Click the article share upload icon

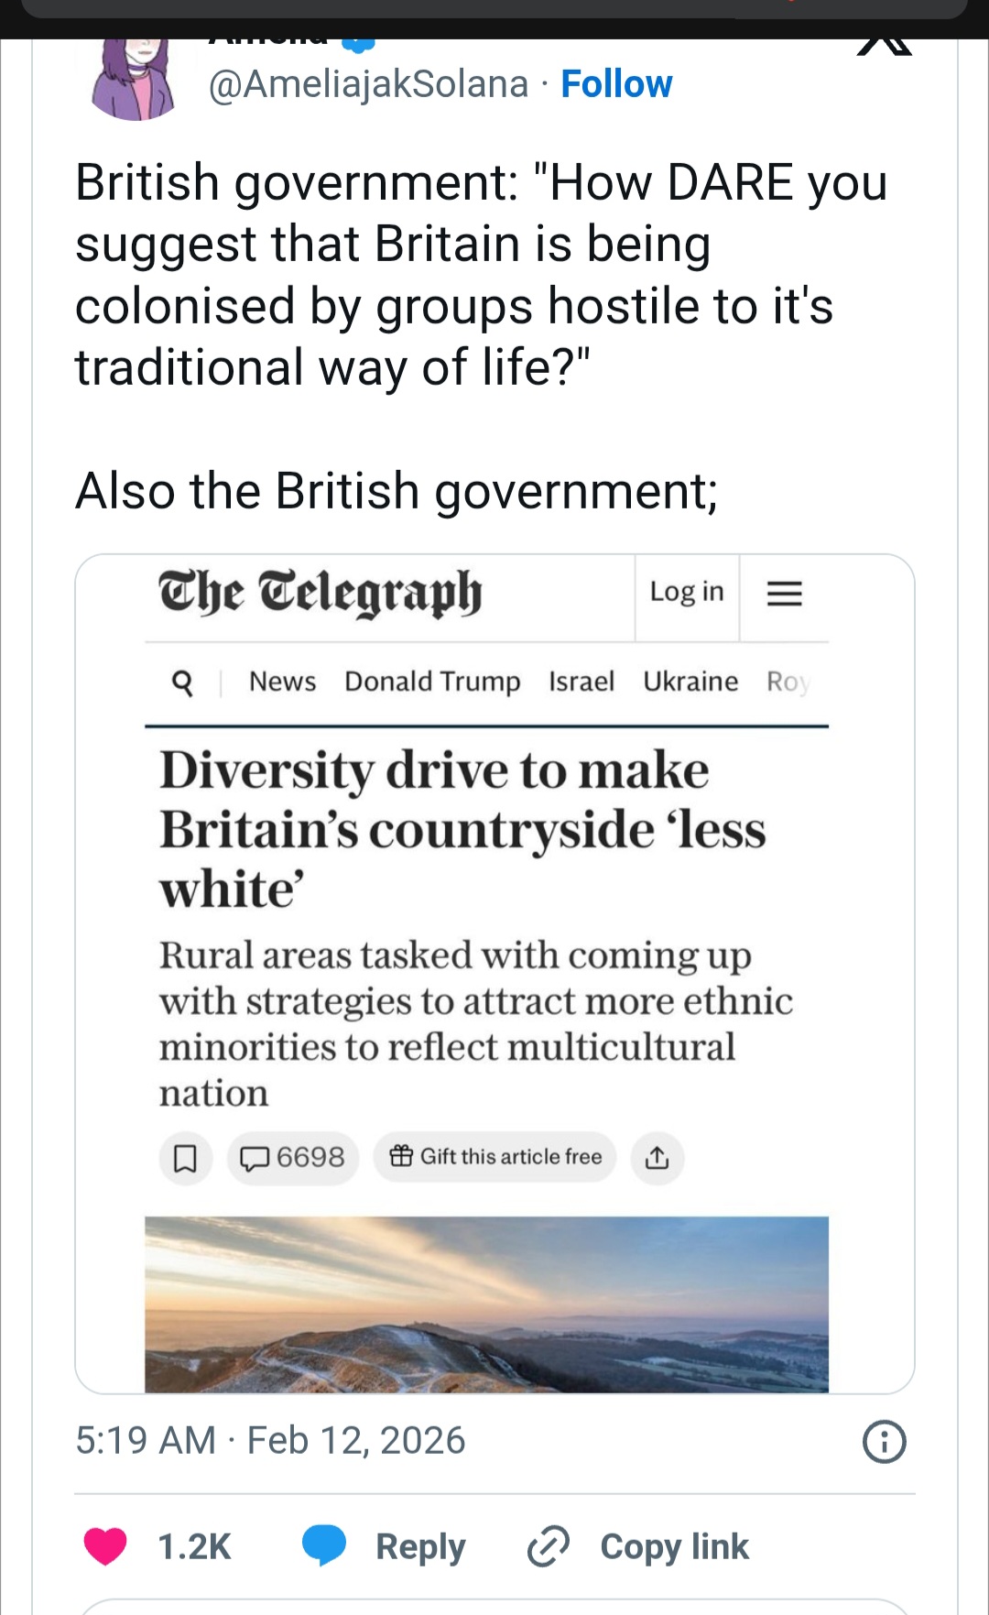tap(657, 1158)
